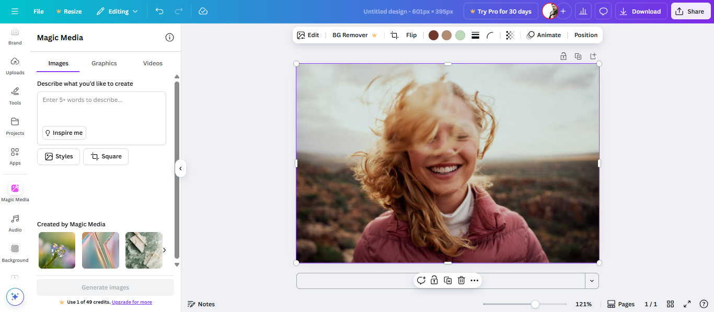Duplicate the selected image

click(447, 280)
